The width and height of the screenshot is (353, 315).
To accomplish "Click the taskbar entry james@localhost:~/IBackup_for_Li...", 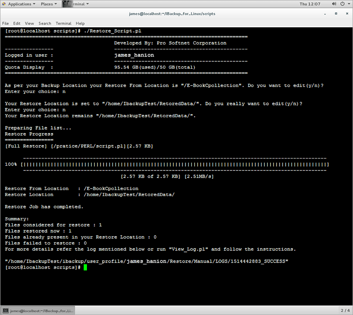I will (38, 311).
